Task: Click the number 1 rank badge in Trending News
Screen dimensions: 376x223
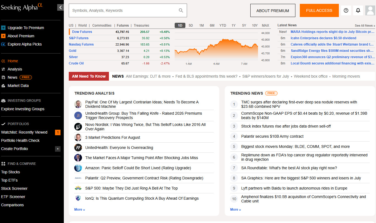Action: [234, 104]
